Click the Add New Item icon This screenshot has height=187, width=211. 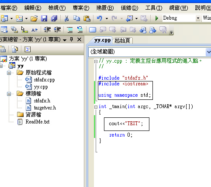coord(19,18)
